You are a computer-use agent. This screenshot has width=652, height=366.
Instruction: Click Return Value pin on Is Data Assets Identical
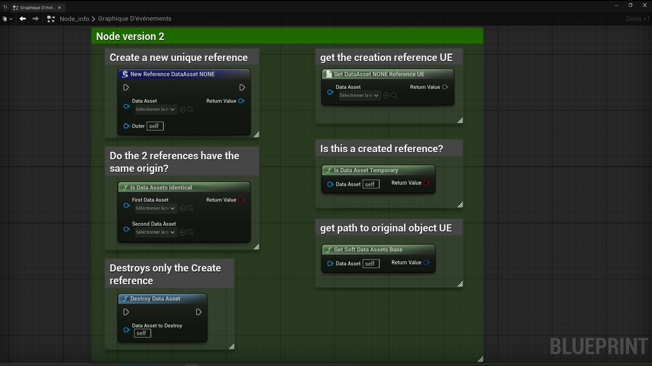click(241, 200)
